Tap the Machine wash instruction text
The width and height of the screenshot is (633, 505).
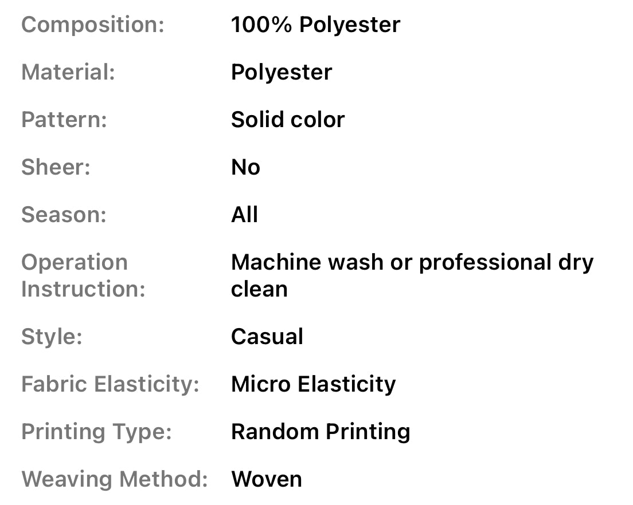point(412,275)
